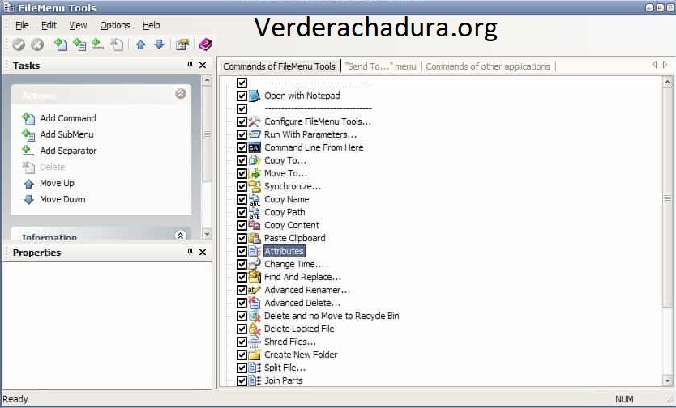Click the Delete icon in toolbar
Viewport: 676px width, 408px height.
tap(117, 45)
